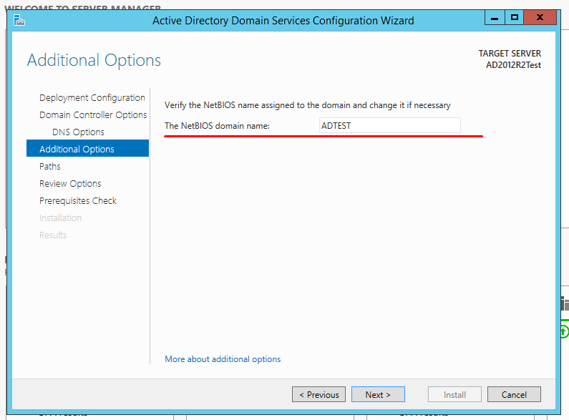
Task: Click the Additional Options page heading
Action: [x=94, y=60]
